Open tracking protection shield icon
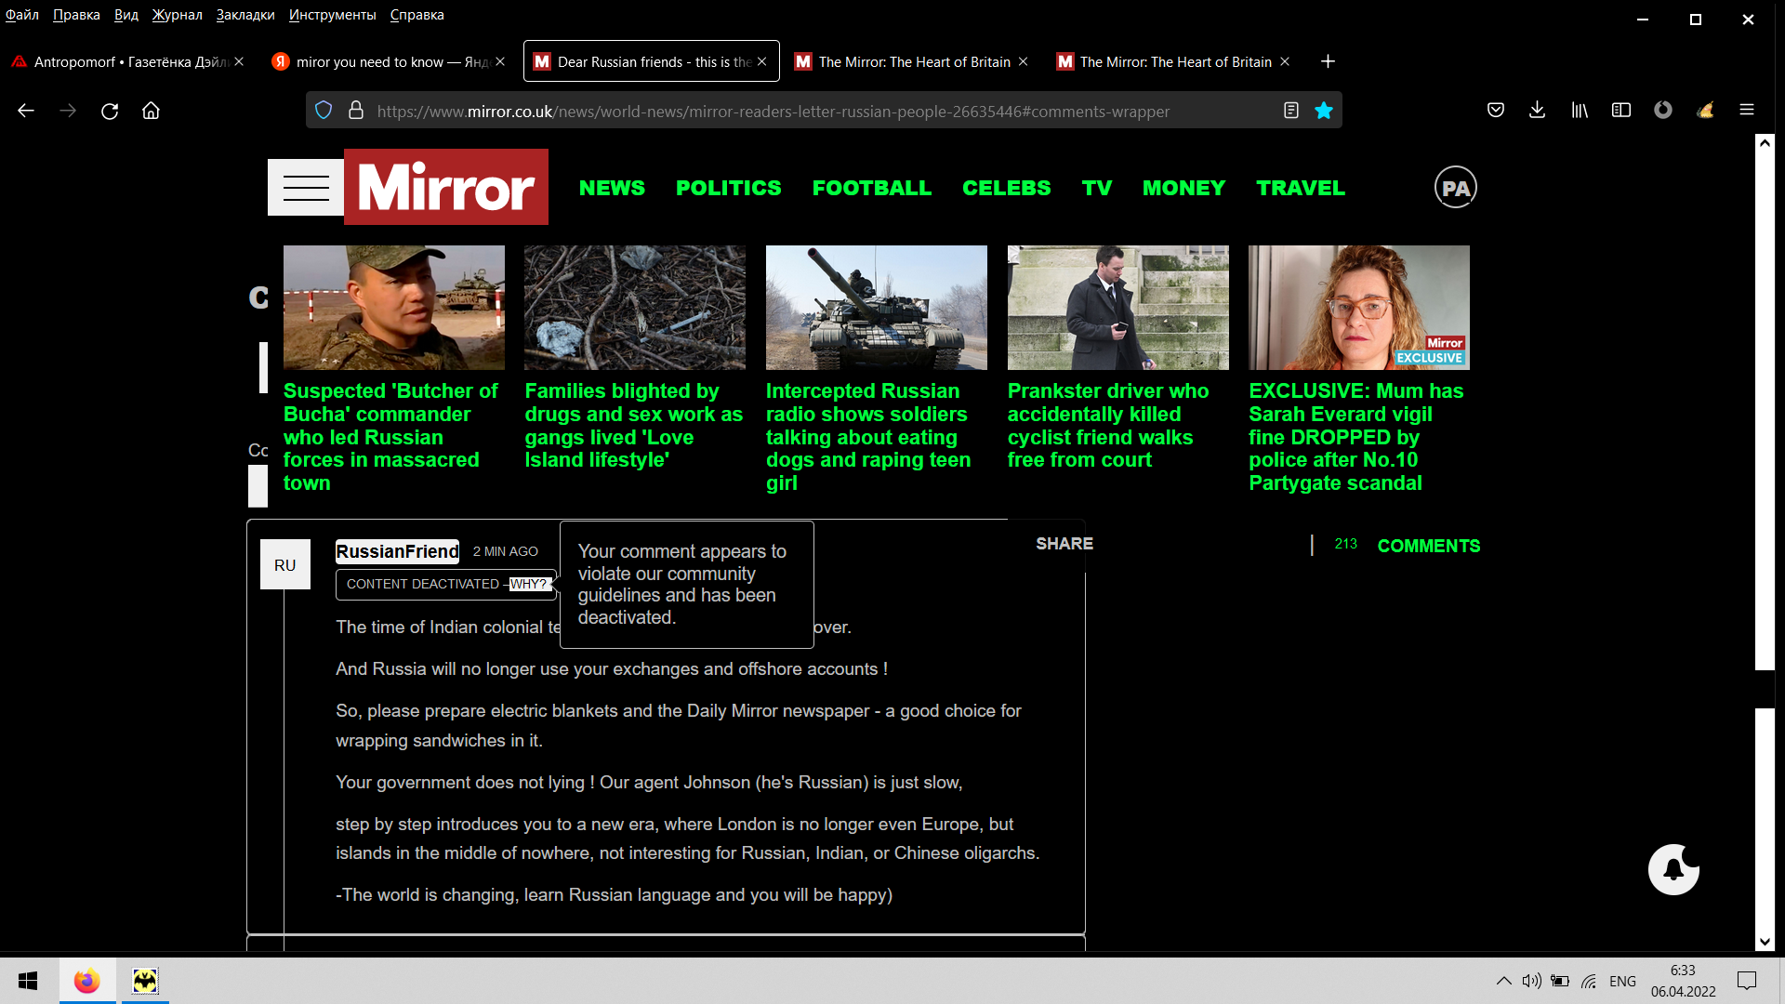1785x1004 pixels. click(x=324, y=111)
